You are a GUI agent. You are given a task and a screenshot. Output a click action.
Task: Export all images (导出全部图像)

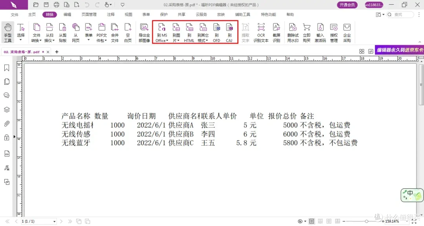tap(144, 33)
